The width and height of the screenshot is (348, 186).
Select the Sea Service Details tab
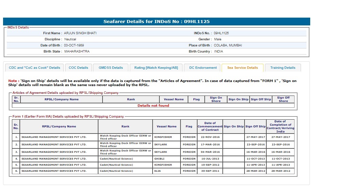242,68
